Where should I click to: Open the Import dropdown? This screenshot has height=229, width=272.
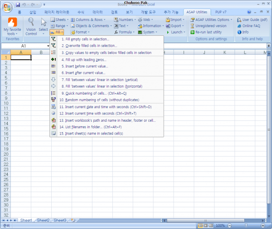click(175, 19)
